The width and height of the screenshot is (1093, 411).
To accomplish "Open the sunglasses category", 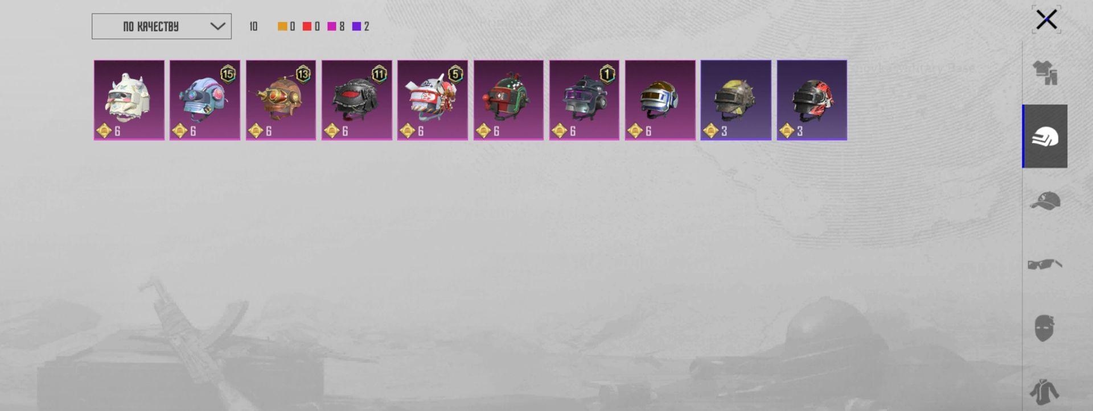I will tap(1045, 264).
